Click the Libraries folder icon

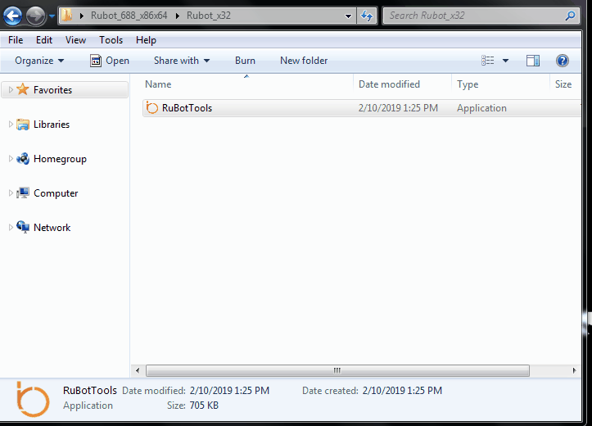click(23, 125)
